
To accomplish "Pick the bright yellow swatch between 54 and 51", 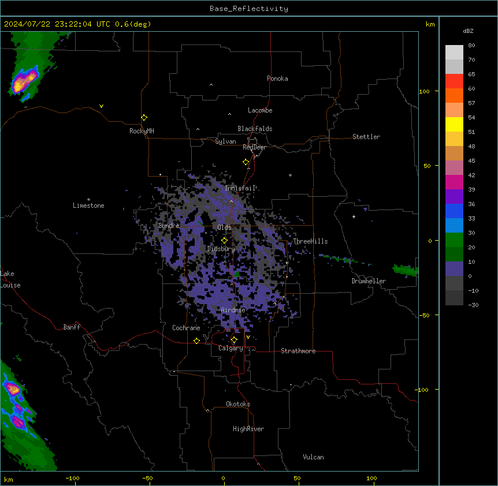I will click(x=454, y=124).
